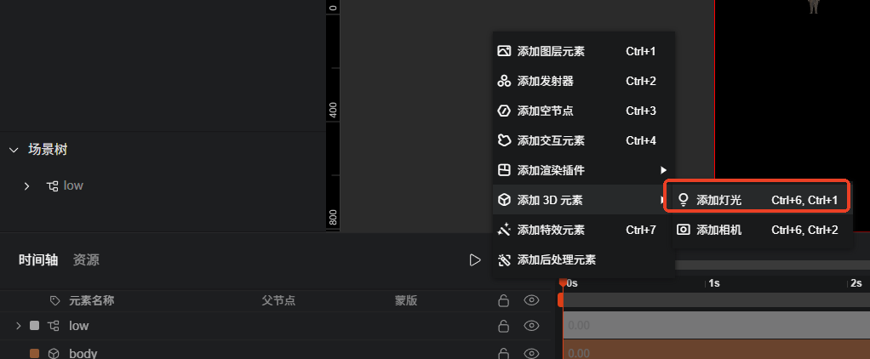This screenshot has height=359, width=870.
Task: Click the image icon beside 添加图层元素
Action: coord(504,51)
